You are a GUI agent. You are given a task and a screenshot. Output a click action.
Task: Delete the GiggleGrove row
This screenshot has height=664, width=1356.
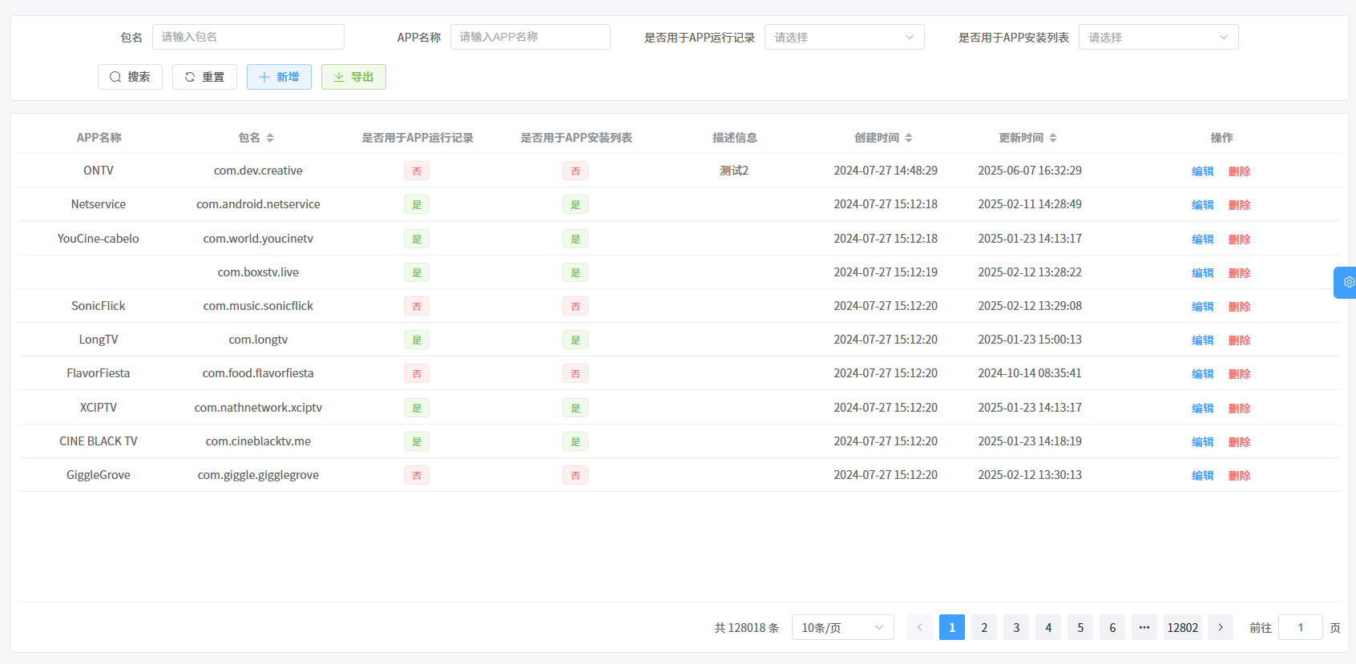[x=1239, y=476]
